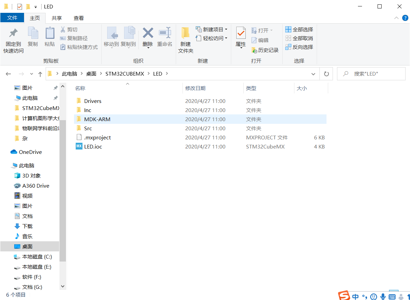Click the Delete X icon
The image size is (410, 300).
(x=148, y=33)
